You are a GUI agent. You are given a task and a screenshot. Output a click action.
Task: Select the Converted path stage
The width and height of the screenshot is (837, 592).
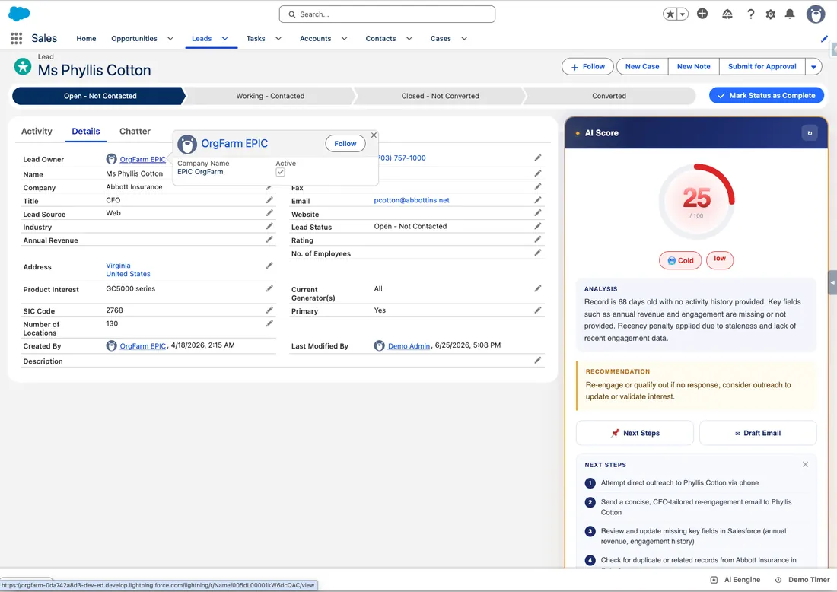tap(609, 96)
